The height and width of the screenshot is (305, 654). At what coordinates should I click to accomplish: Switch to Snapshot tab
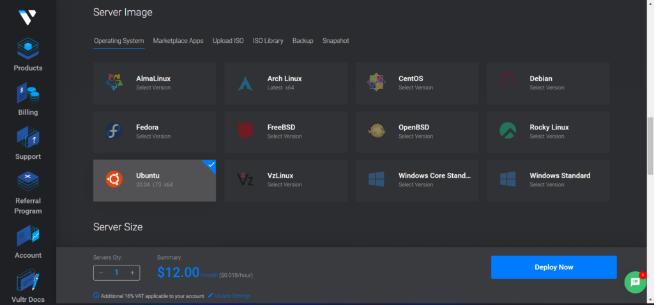point(336,41)
